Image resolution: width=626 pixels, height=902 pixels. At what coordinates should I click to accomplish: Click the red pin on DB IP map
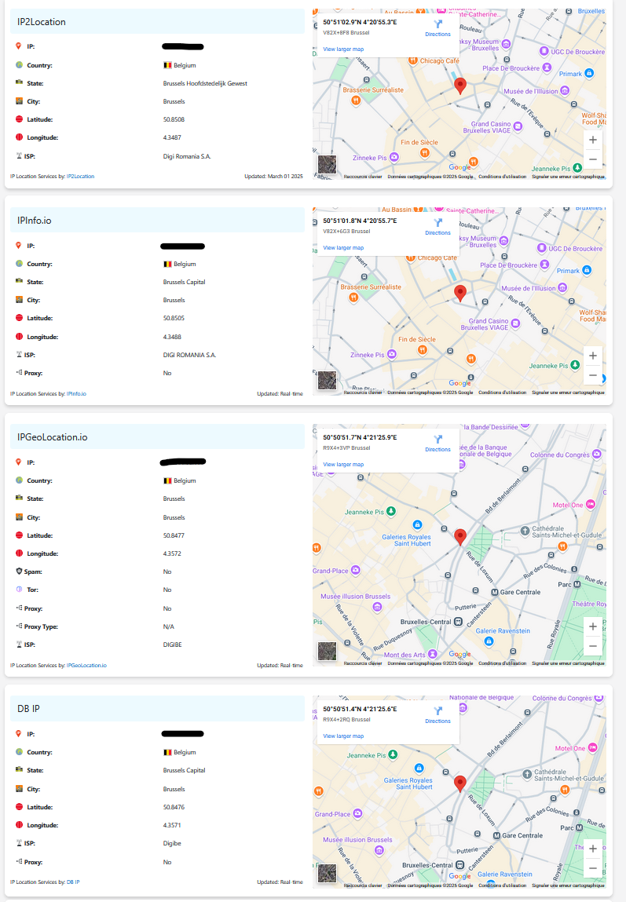459,783
